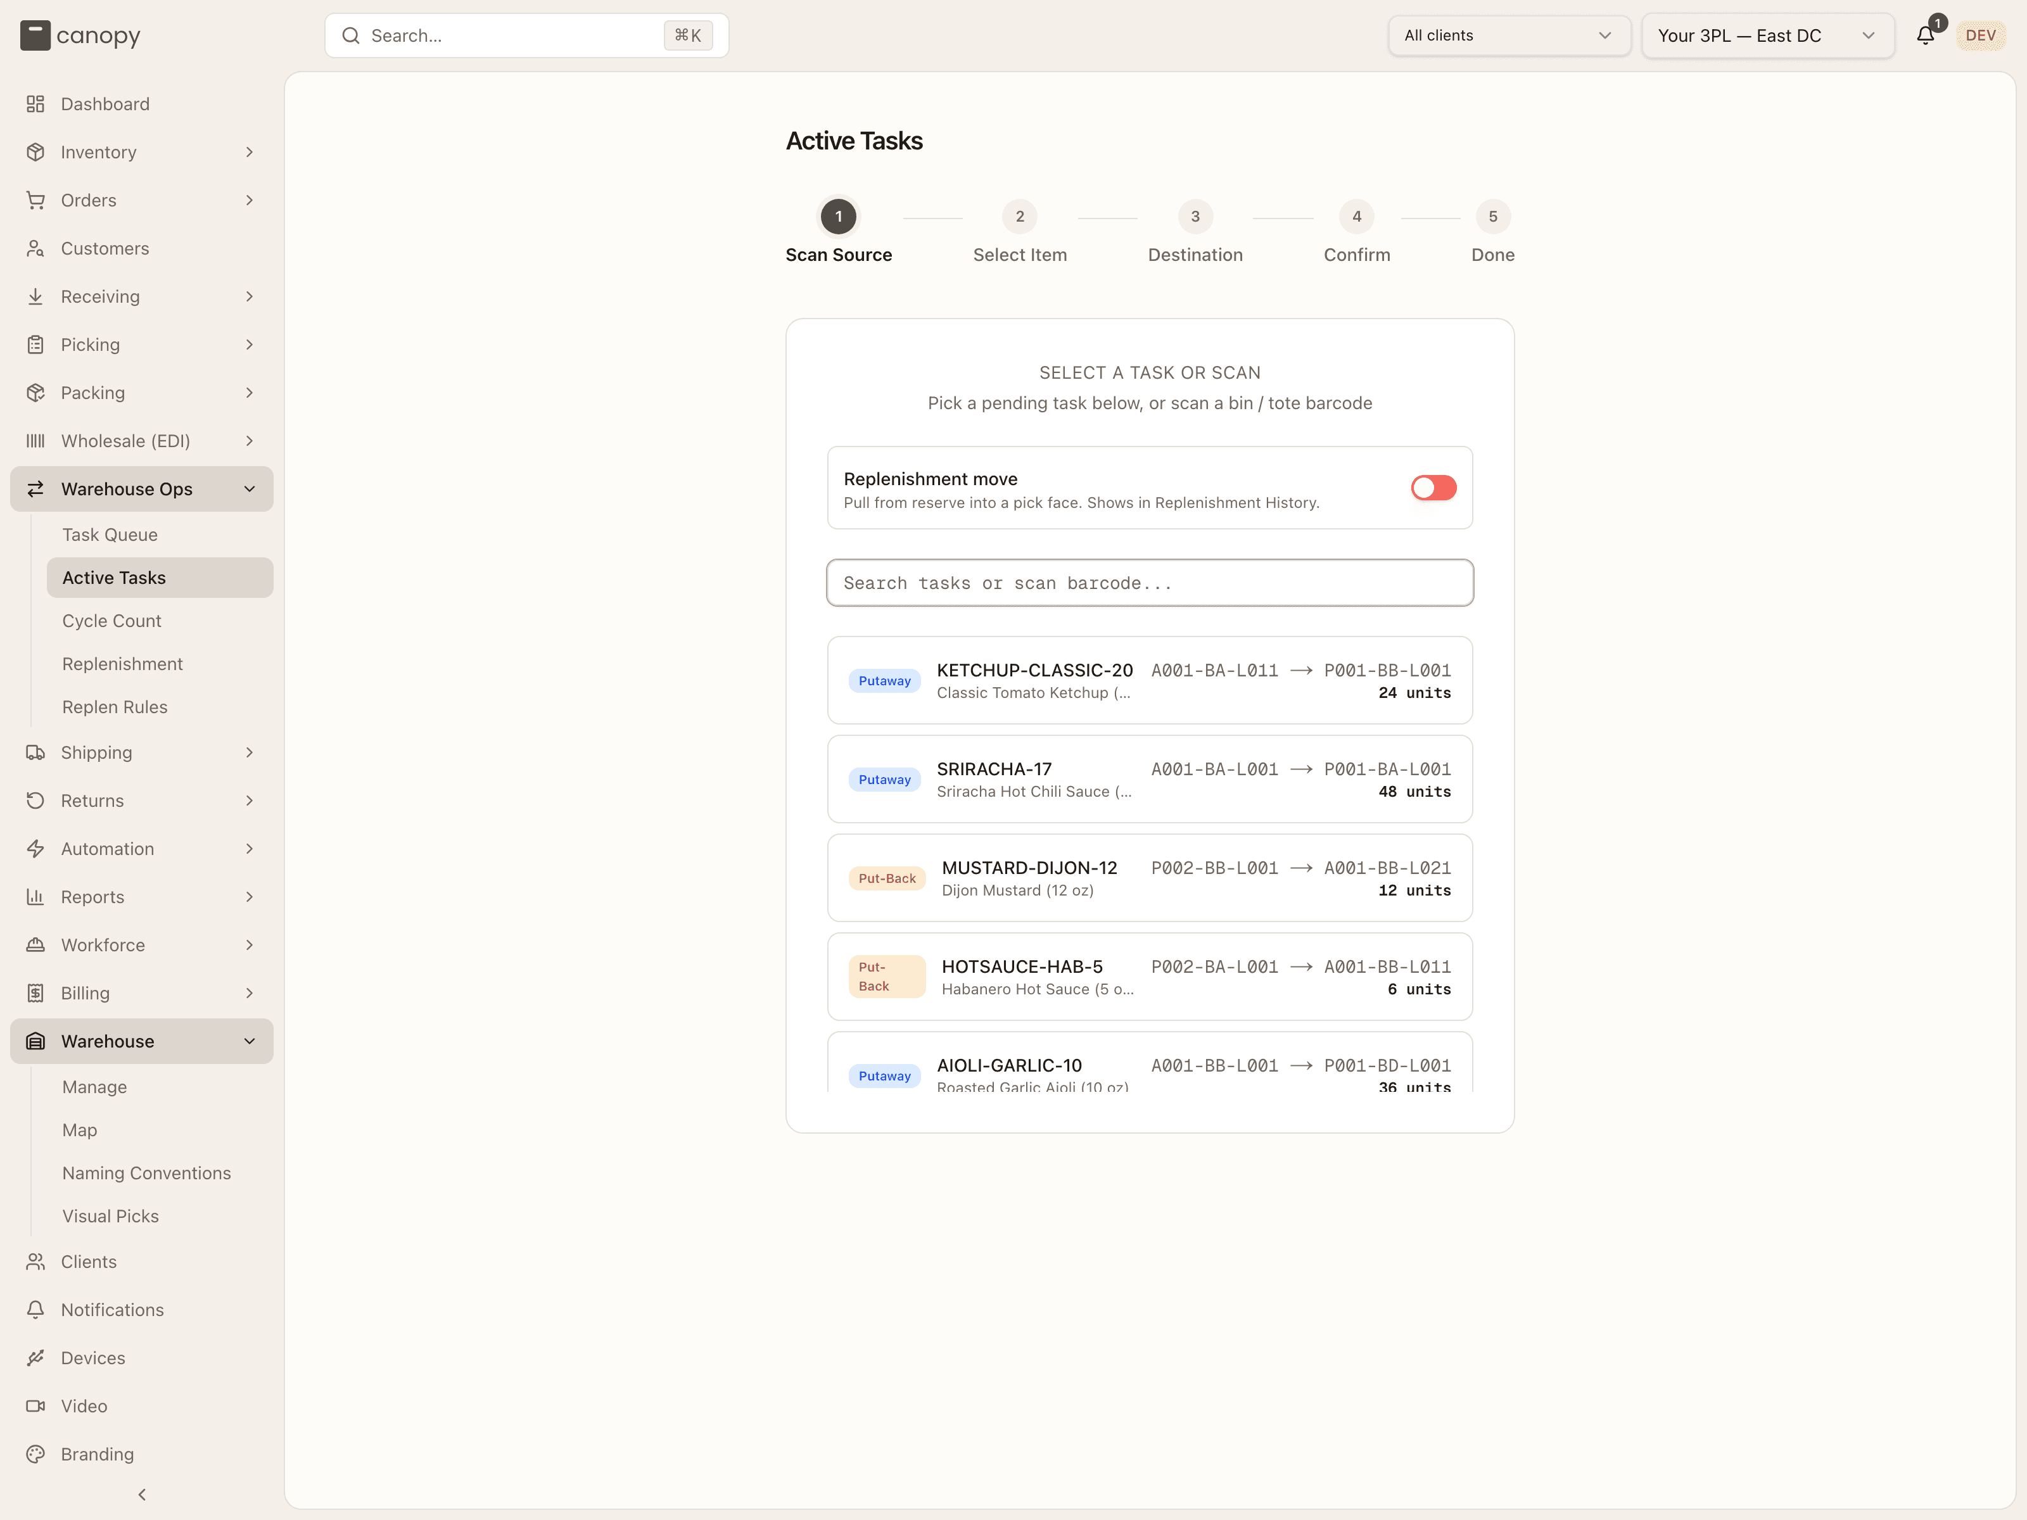Click step 3 Destination circle

coord(1195,217)
